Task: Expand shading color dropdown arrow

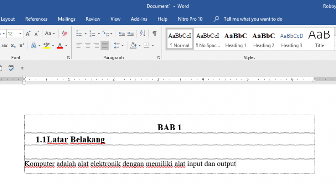Action: click(139, 46)
